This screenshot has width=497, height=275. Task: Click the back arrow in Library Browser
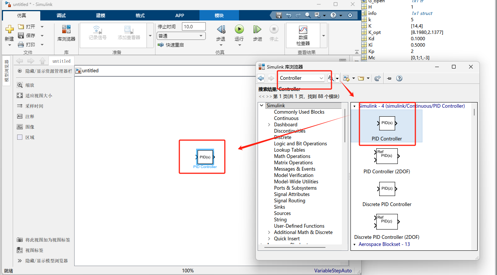[261, 78]
